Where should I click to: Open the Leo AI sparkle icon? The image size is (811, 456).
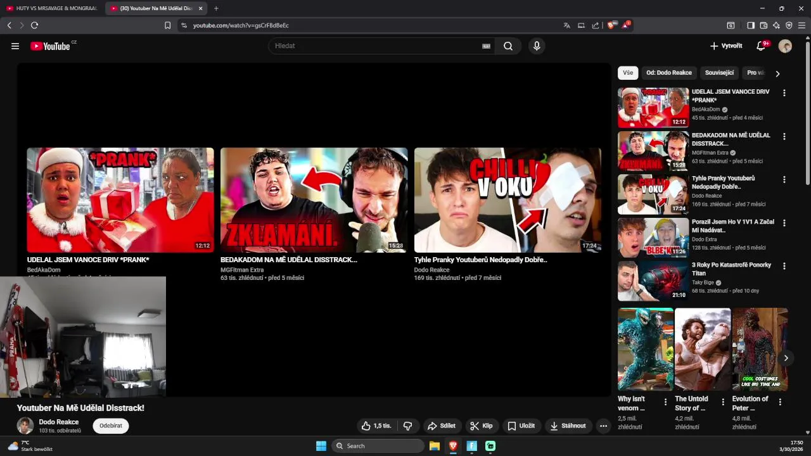[x=776, y=25]
